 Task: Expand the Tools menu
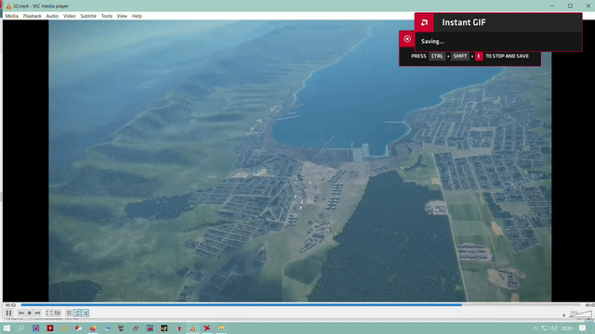click(x=107, y=16)
